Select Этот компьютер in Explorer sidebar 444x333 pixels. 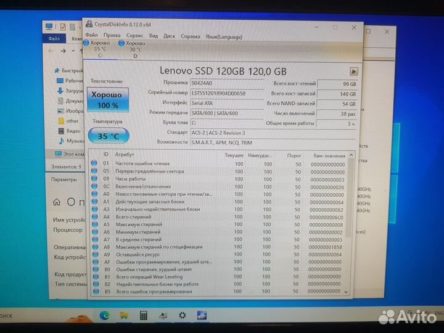[69, 154]
